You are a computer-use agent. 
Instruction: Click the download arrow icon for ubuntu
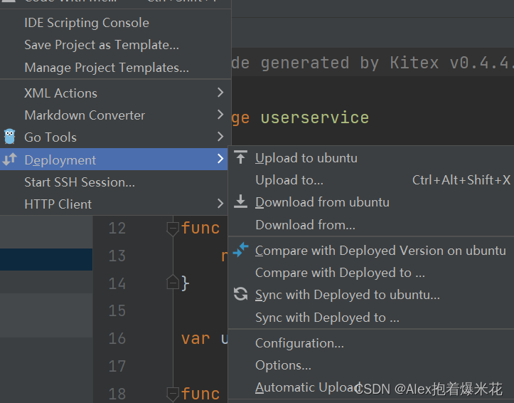pos(240,201)
